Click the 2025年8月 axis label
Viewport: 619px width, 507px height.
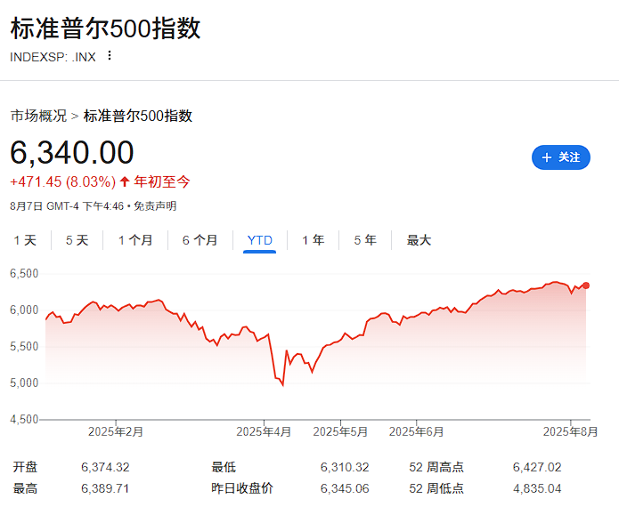(x=570, y=431)
